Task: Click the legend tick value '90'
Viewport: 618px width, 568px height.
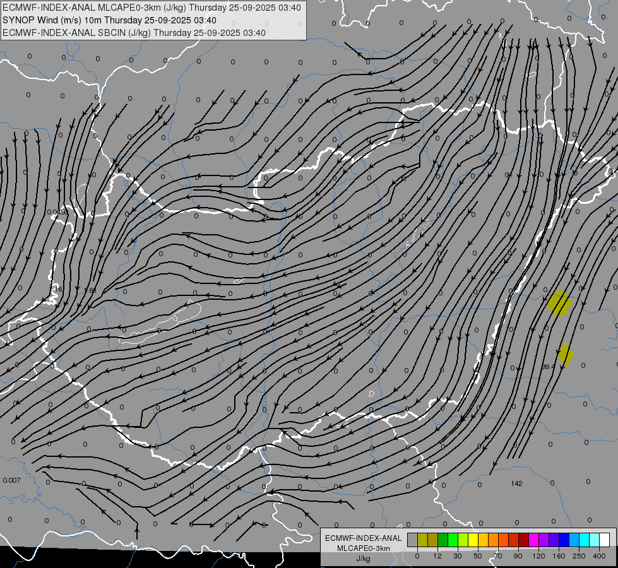Action: click(518, 556)
